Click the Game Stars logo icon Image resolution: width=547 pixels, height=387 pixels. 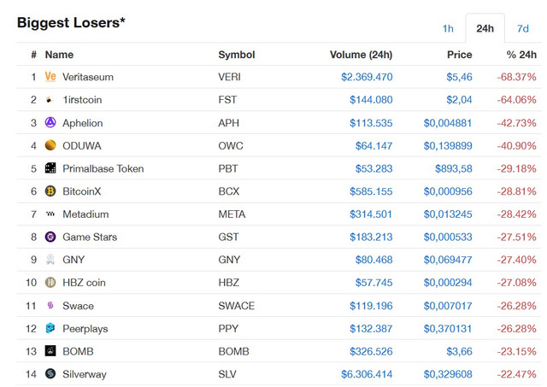[50, 237]
